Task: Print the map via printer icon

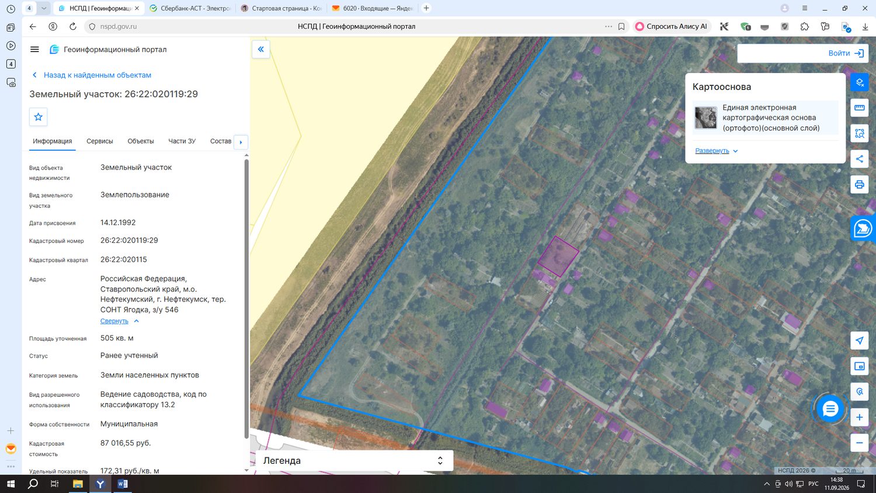Action: tap(860, 185)
